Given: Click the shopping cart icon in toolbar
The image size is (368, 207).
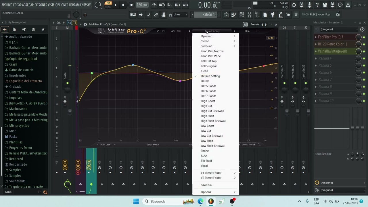Looking at the screenshot, I should (296, 15).
